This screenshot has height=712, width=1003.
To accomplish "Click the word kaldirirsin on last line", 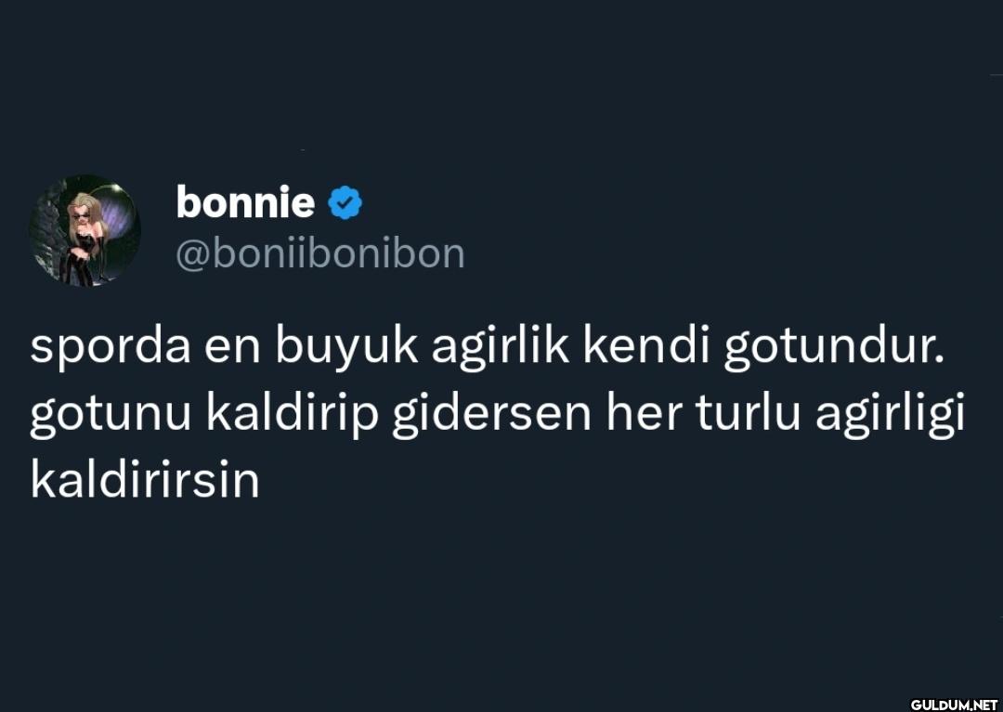I will point(145,481).
